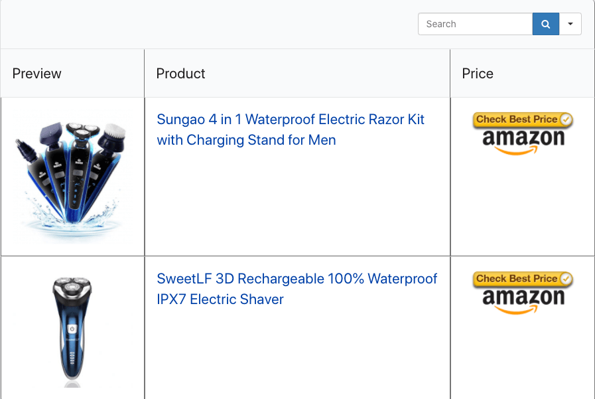Click the Amazon logo in SweetLF row

tap(523, 300)
